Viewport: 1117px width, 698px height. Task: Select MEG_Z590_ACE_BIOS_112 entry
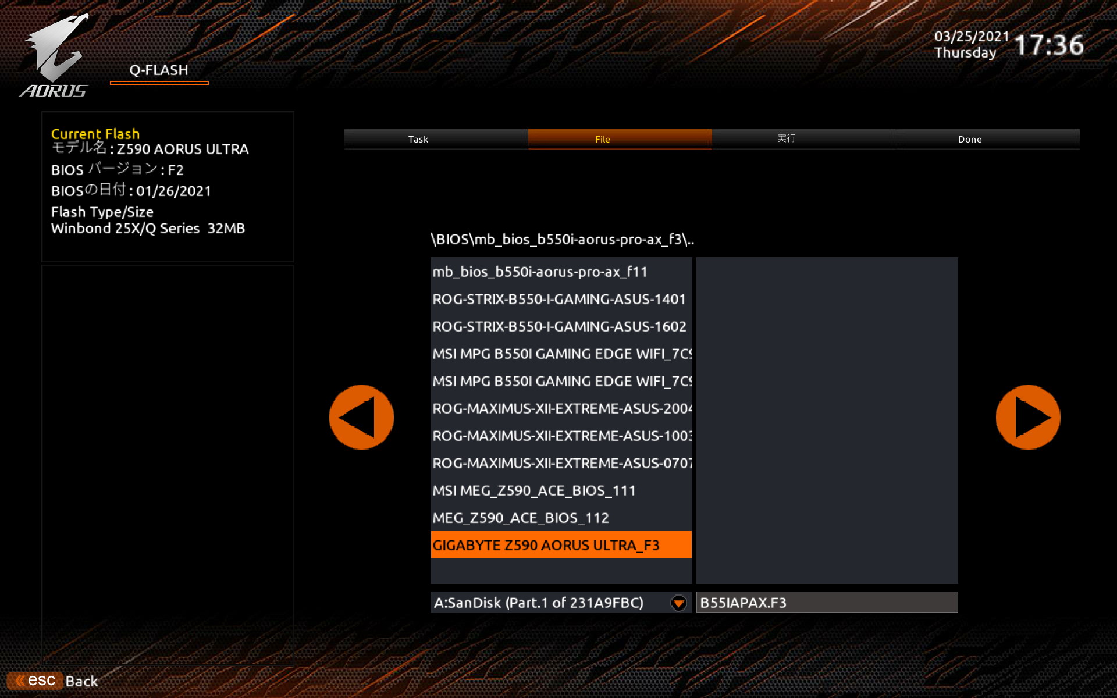point(561,518)
